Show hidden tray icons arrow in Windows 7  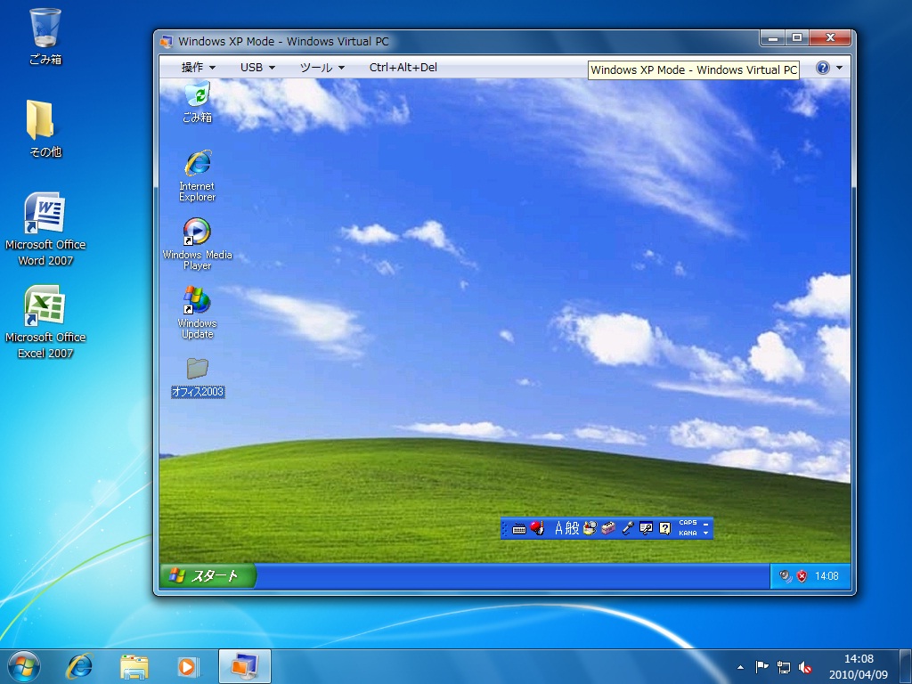click(x=740, y=667)
